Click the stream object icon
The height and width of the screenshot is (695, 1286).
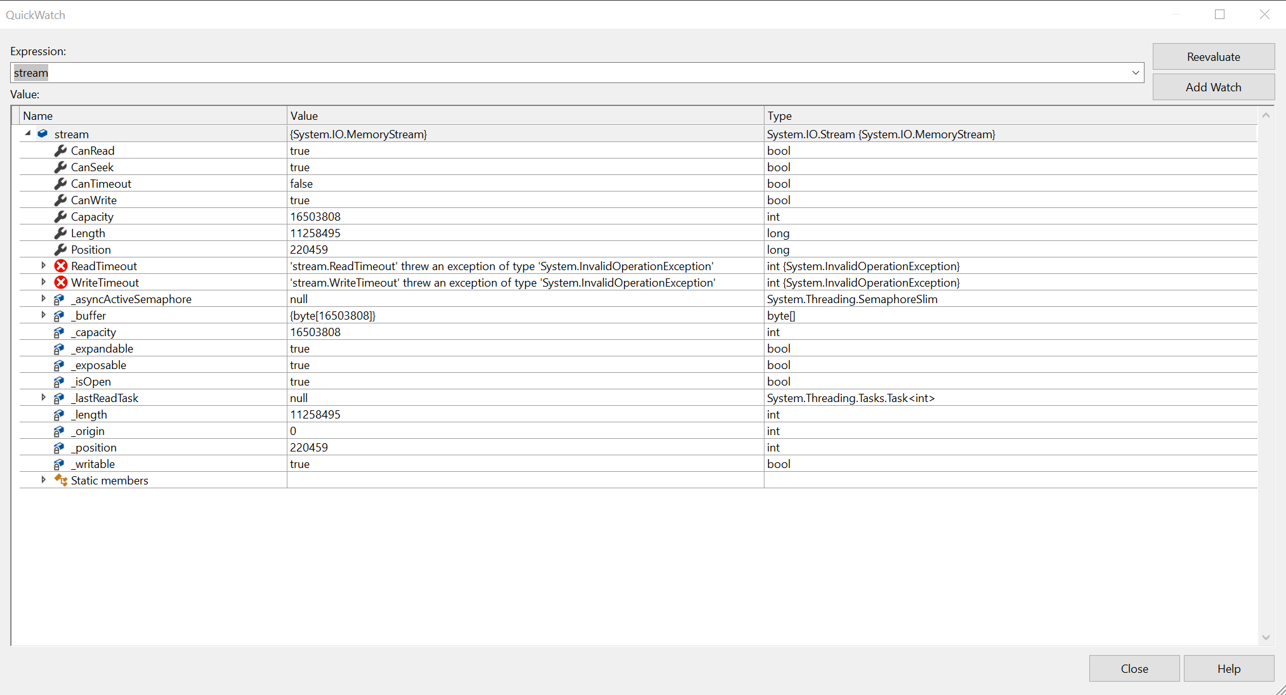click(x=42, y=134)
